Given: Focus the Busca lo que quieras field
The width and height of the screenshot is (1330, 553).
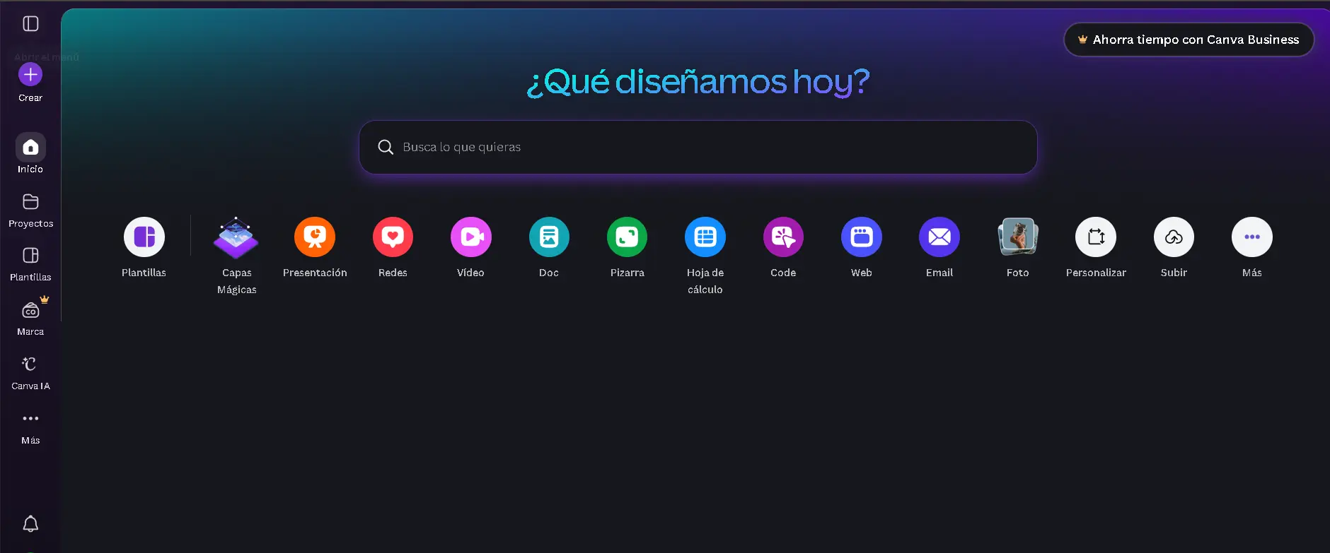Looking at the screenshot, I should [x=698, y=147].
